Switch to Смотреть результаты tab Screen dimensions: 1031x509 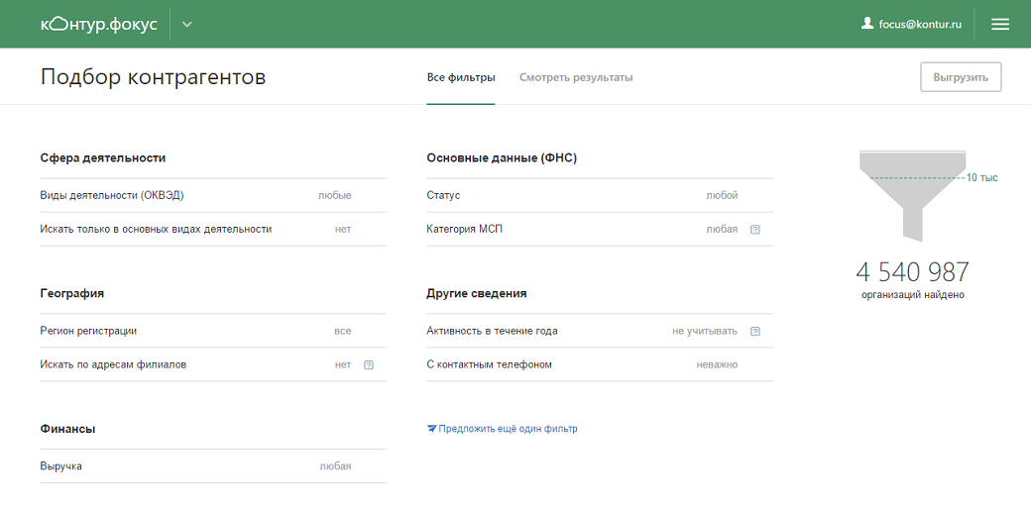tap(576, 77)
